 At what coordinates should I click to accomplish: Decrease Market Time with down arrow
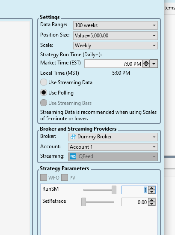coord(146,65)
